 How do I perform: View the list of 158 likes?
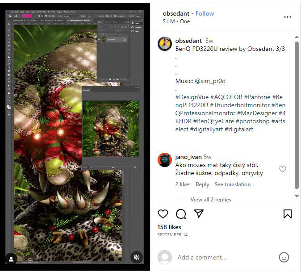(x=169, y=227)
